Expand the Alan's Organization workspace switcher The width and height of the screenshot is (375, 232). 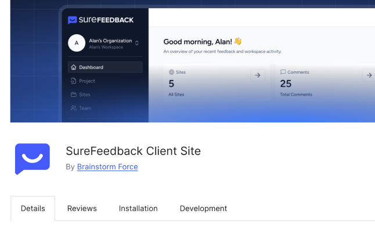(x=137, y=43)
